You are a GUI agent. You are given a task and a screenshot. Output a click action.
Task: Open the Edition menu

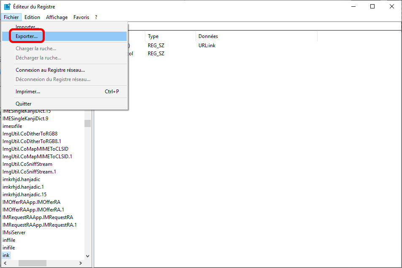point(32,17)
